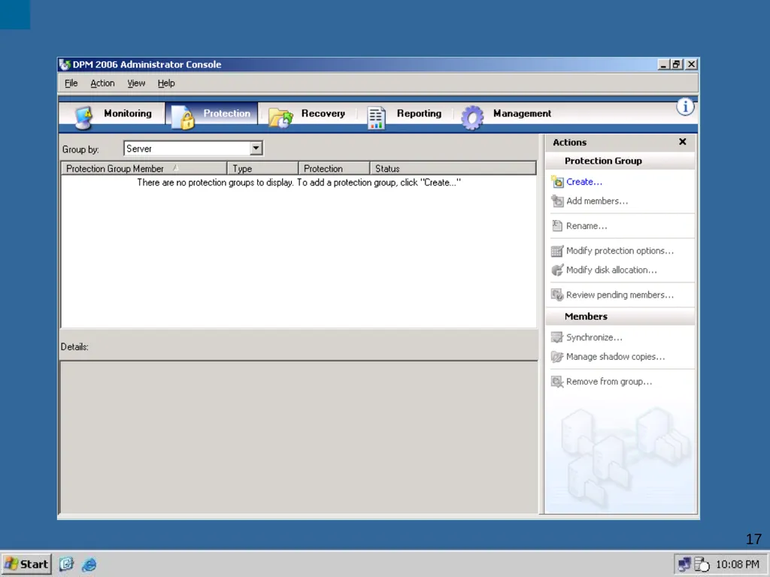This screenshot has height=577, width=770.
Task: Switch to the Monitoring tab
Action: coord(113,114)
